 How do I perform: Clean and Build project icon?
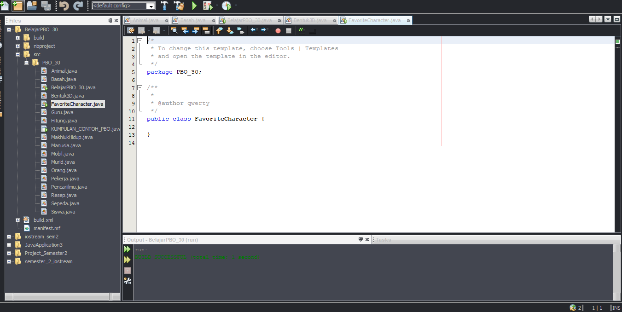pos(179,6)
